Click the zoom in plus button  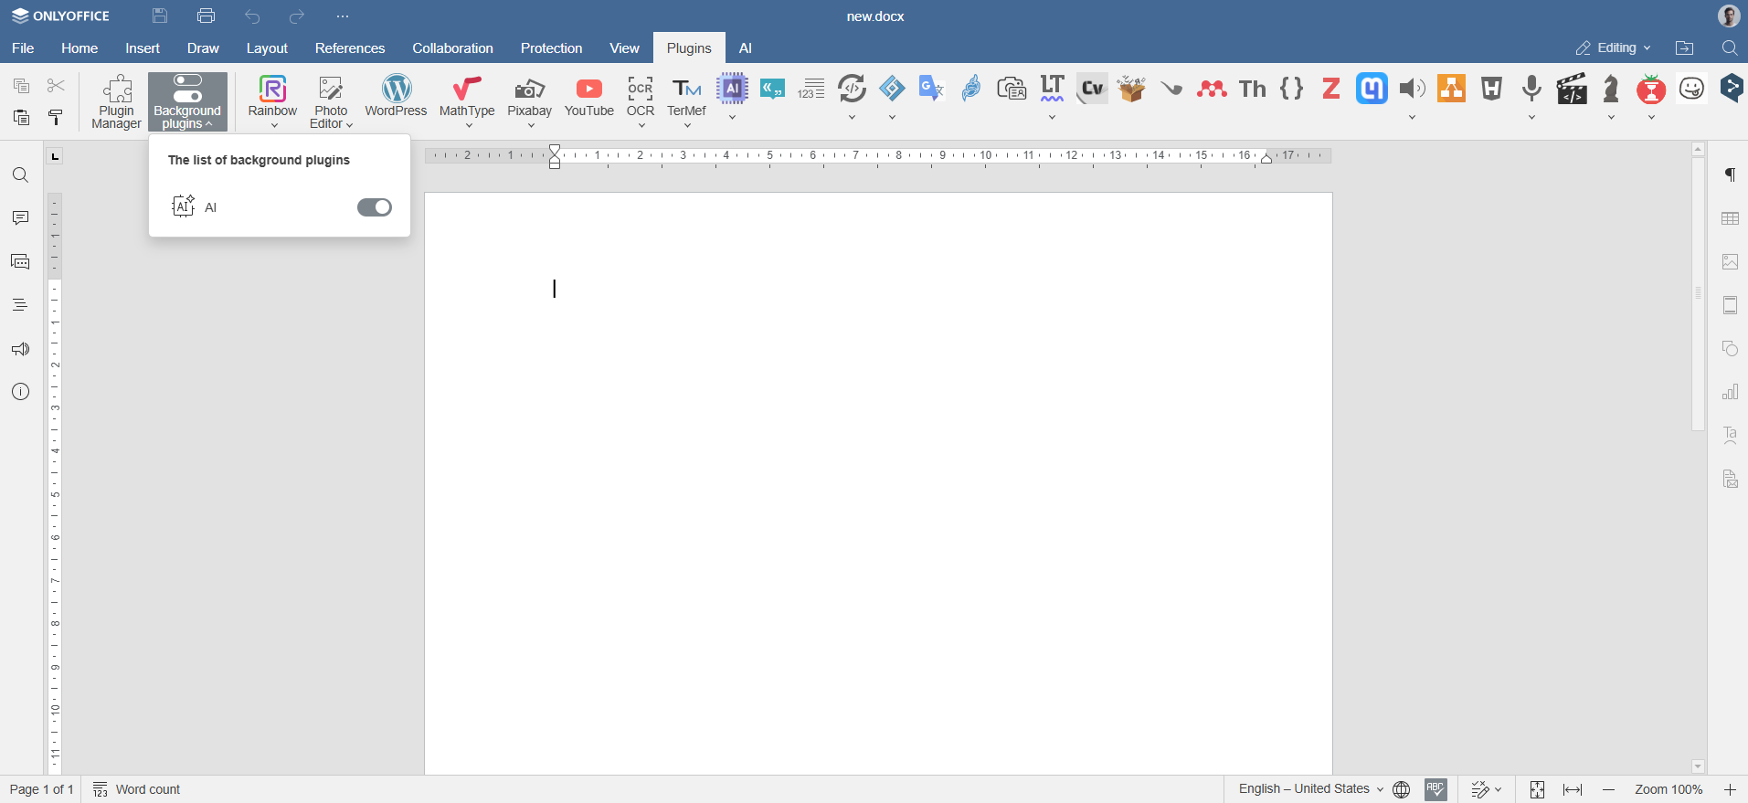(1730, 789)
